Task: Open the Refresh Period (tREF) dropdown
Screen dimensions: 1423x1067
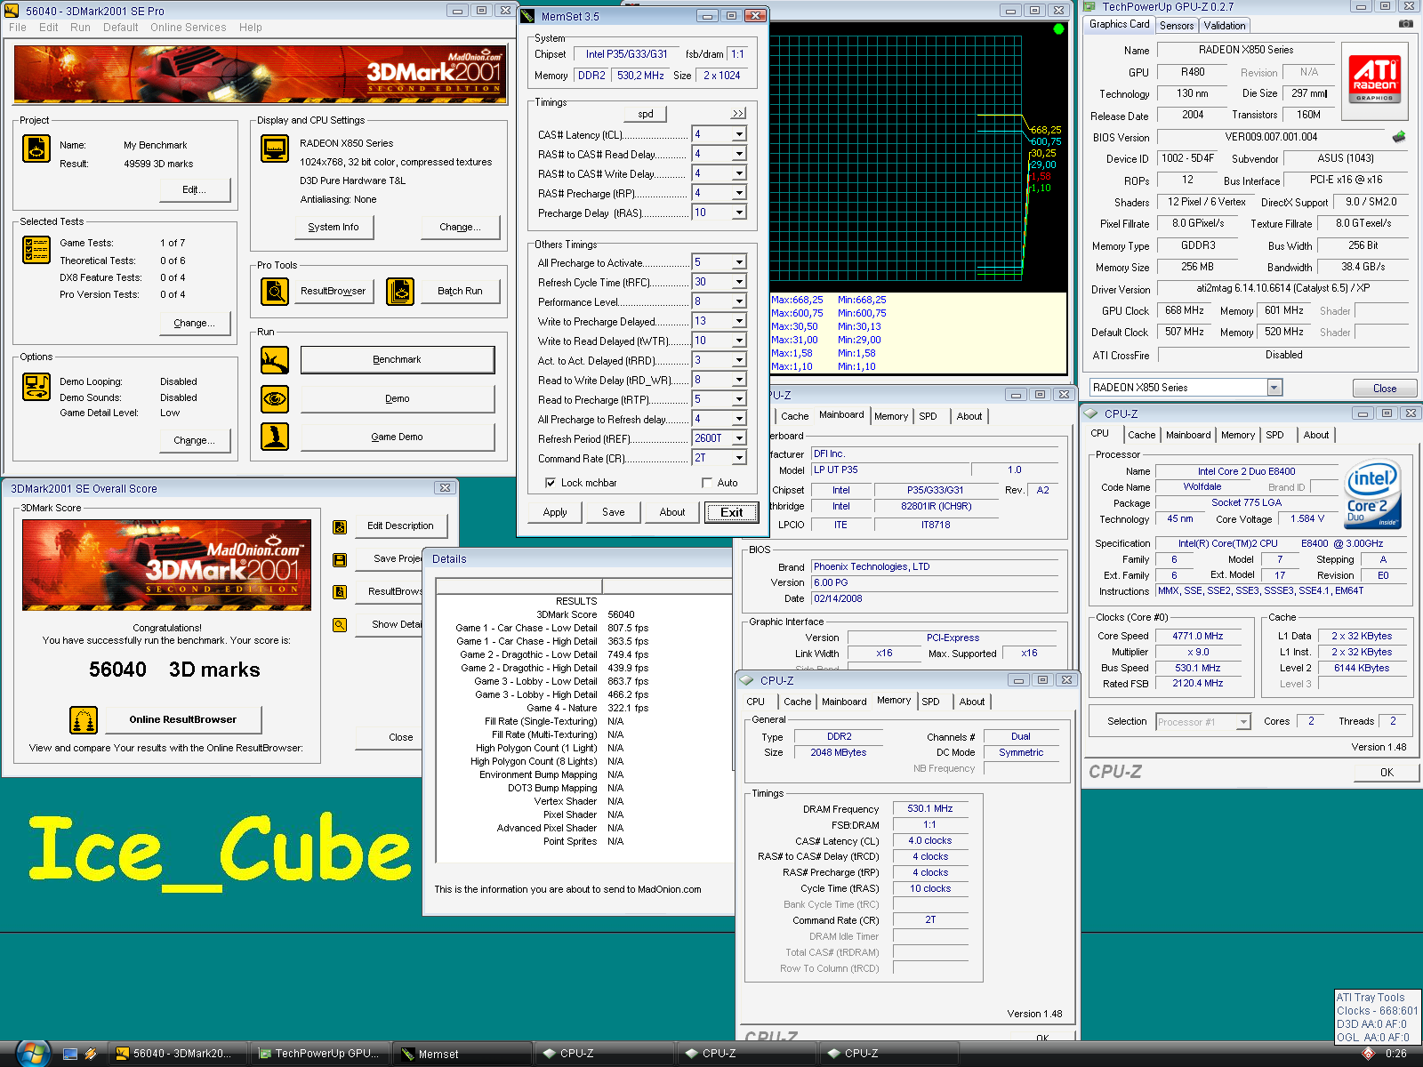Action: (739, 438)
